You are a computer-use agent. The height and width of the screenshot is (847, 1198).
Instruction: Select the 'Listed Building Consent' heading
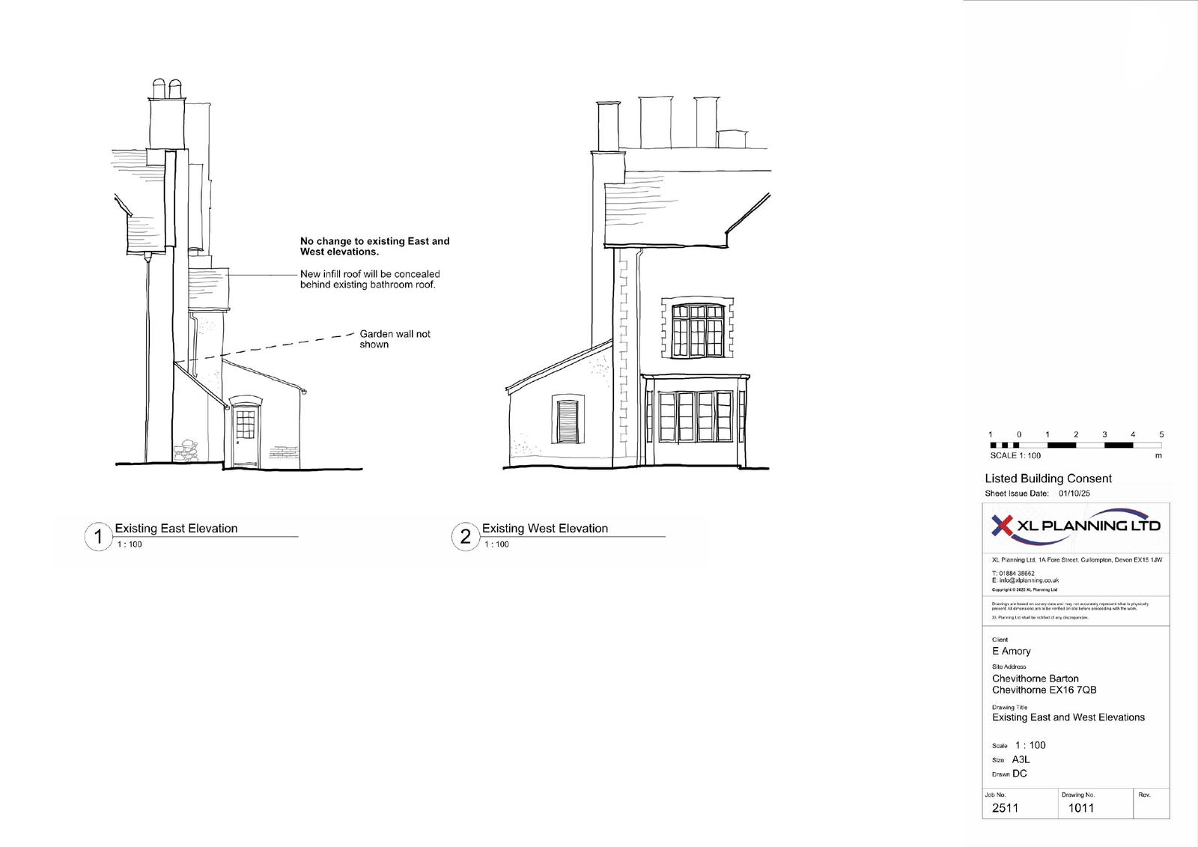[1048, 479]
